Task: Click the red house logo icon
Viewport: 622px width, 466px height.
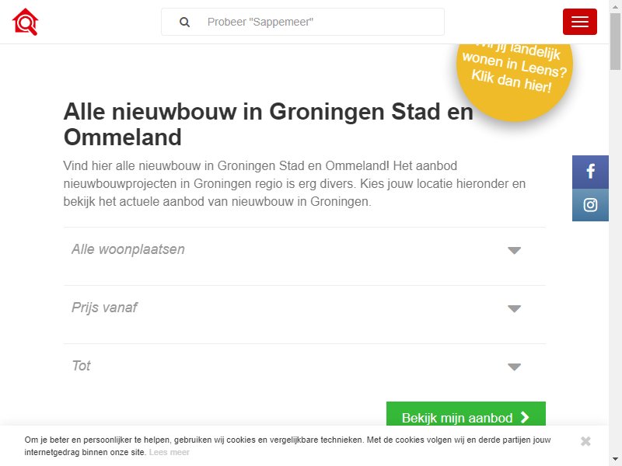Action: [x=25, y=22]
